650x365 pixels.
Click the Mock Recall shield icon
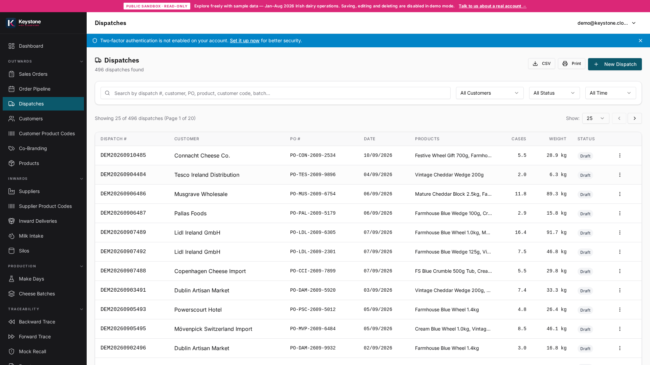(x=12, y=351)
